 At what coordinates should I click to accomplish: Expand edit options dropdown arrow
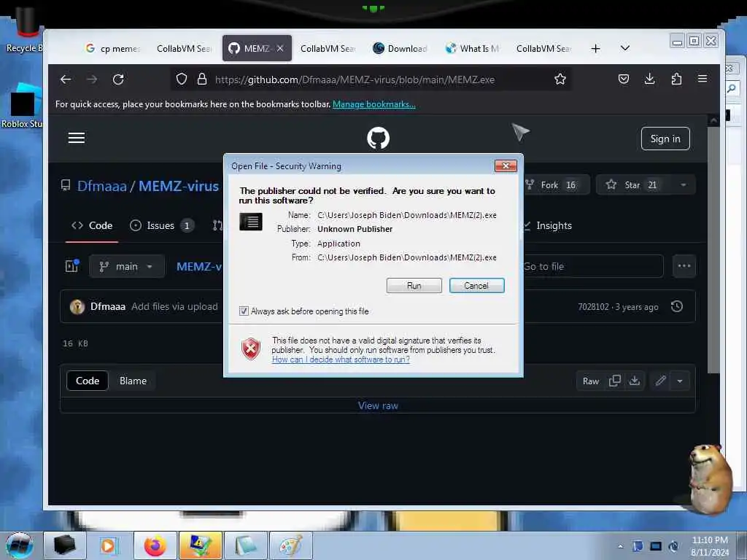tap(680, 381)
